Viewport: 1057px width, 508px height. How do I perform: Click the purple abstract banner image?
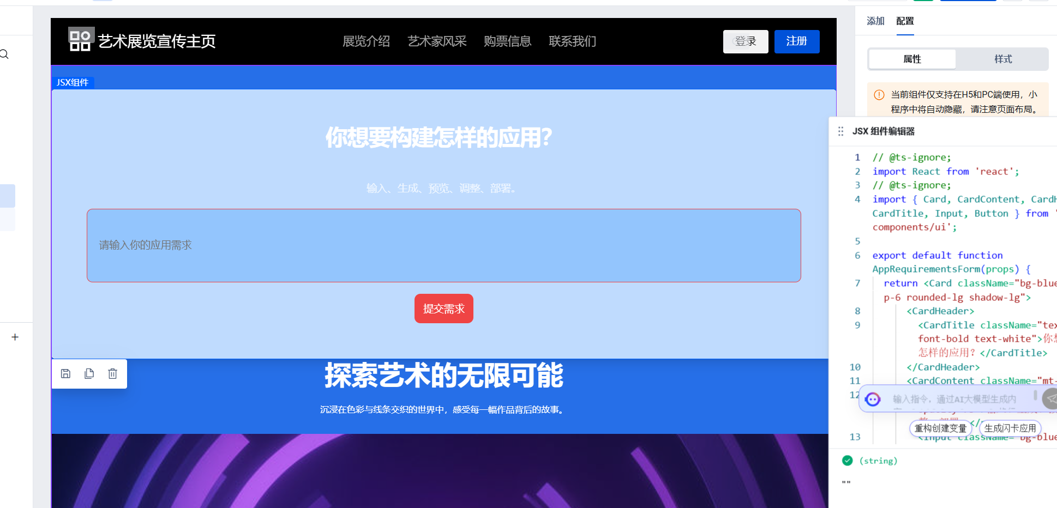tap(440, 471)
